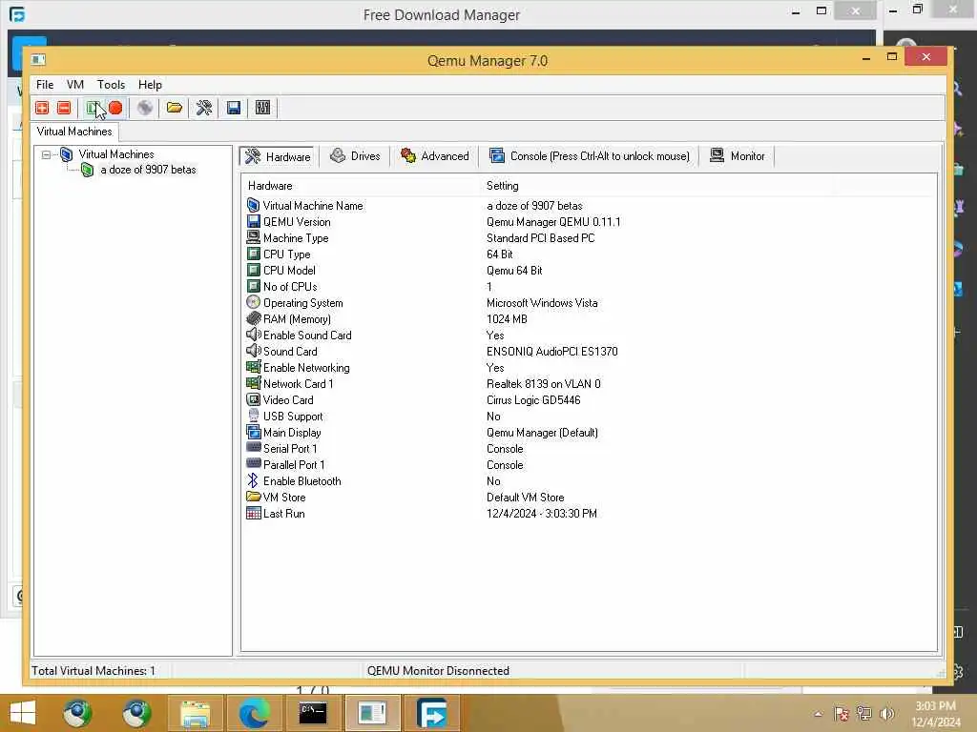Click the Enable Sound Card speaker icon
Image resolution: width=977 pixels, height=732 pixels.
coord(253,335)
